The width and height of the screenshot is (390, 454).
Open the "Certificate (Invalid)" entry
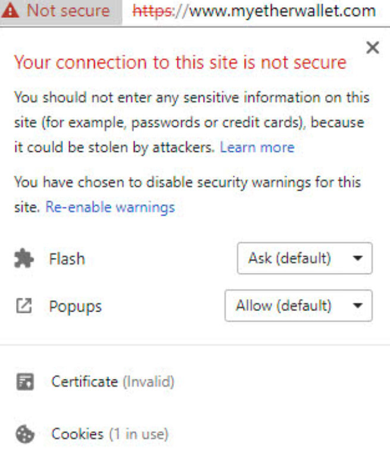113,382
